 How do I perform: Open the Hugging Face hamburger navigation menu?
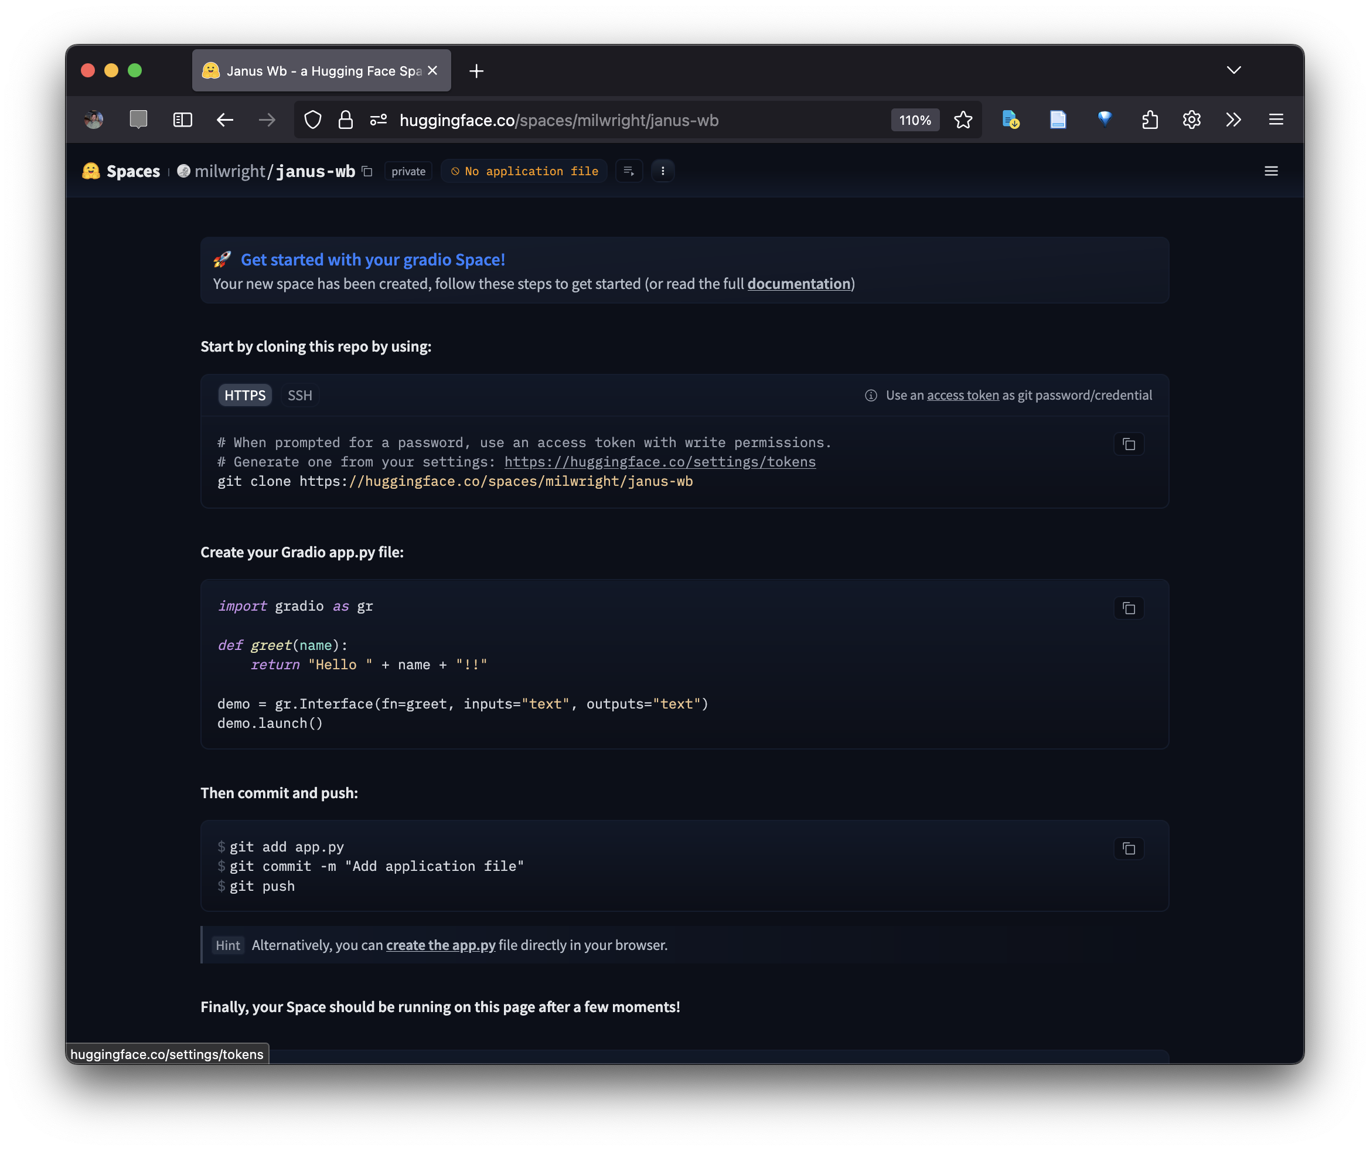point(1270,171)
